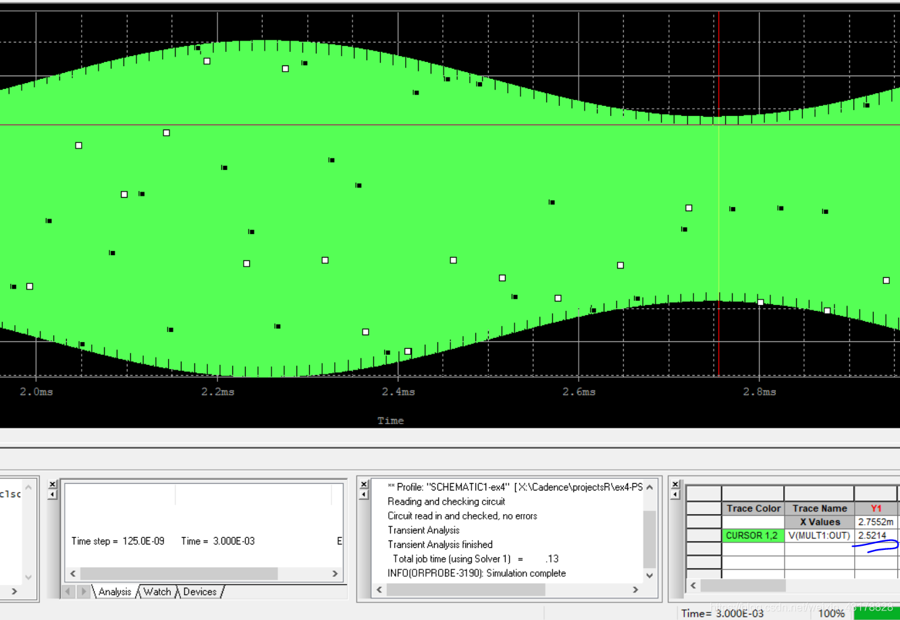Click the tab scroll-right arrow beside Analysis
This screenshot has width=900, height=620.
(84, 592)
